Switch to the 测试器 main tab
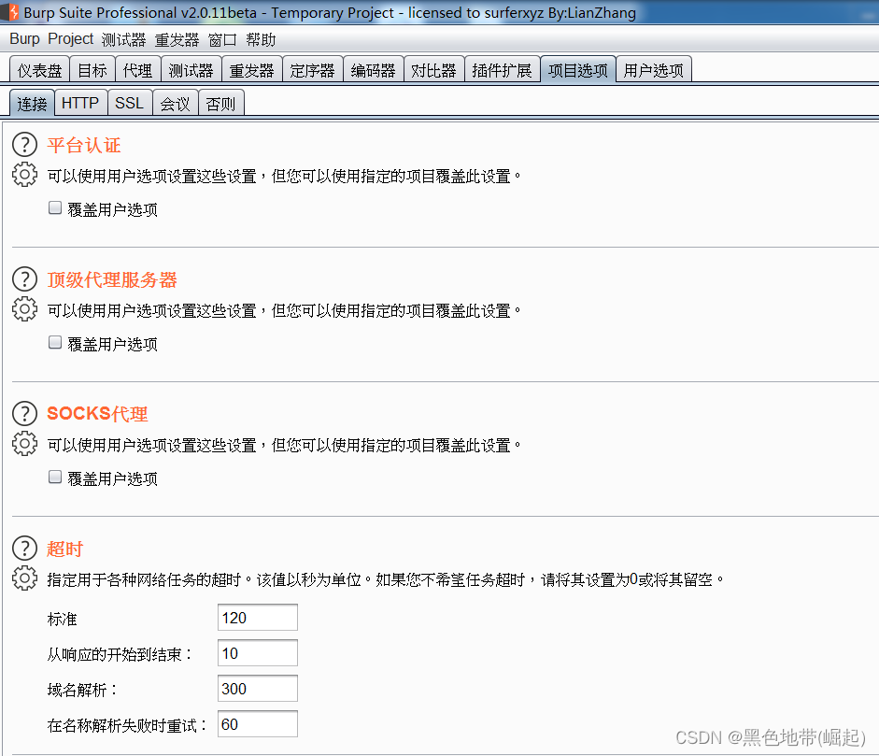The width and height of the screenshot is (879, 756). pos(191,70)
